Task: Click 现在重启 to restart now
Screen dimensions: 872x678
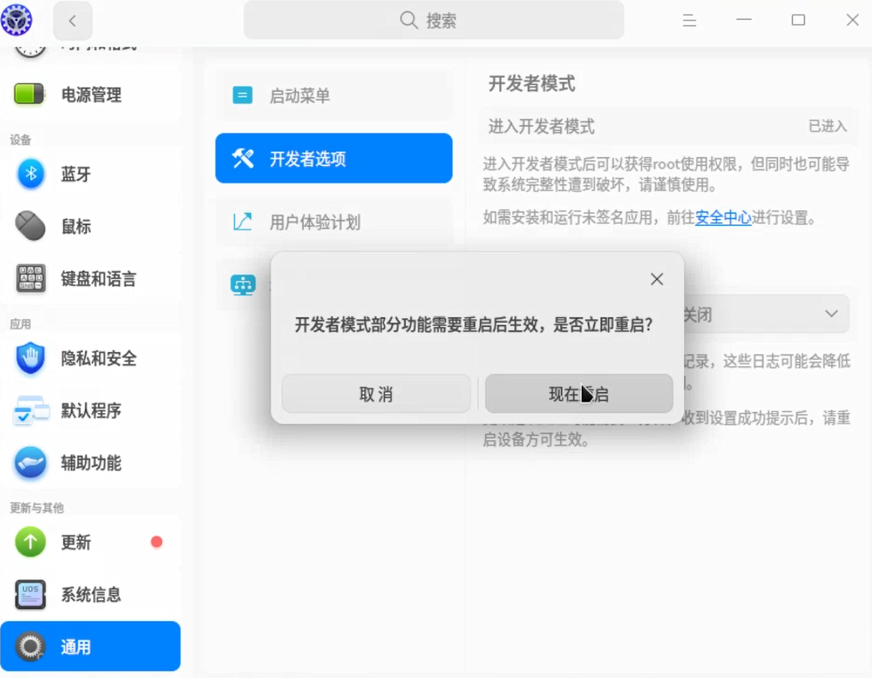Action: 579,394
